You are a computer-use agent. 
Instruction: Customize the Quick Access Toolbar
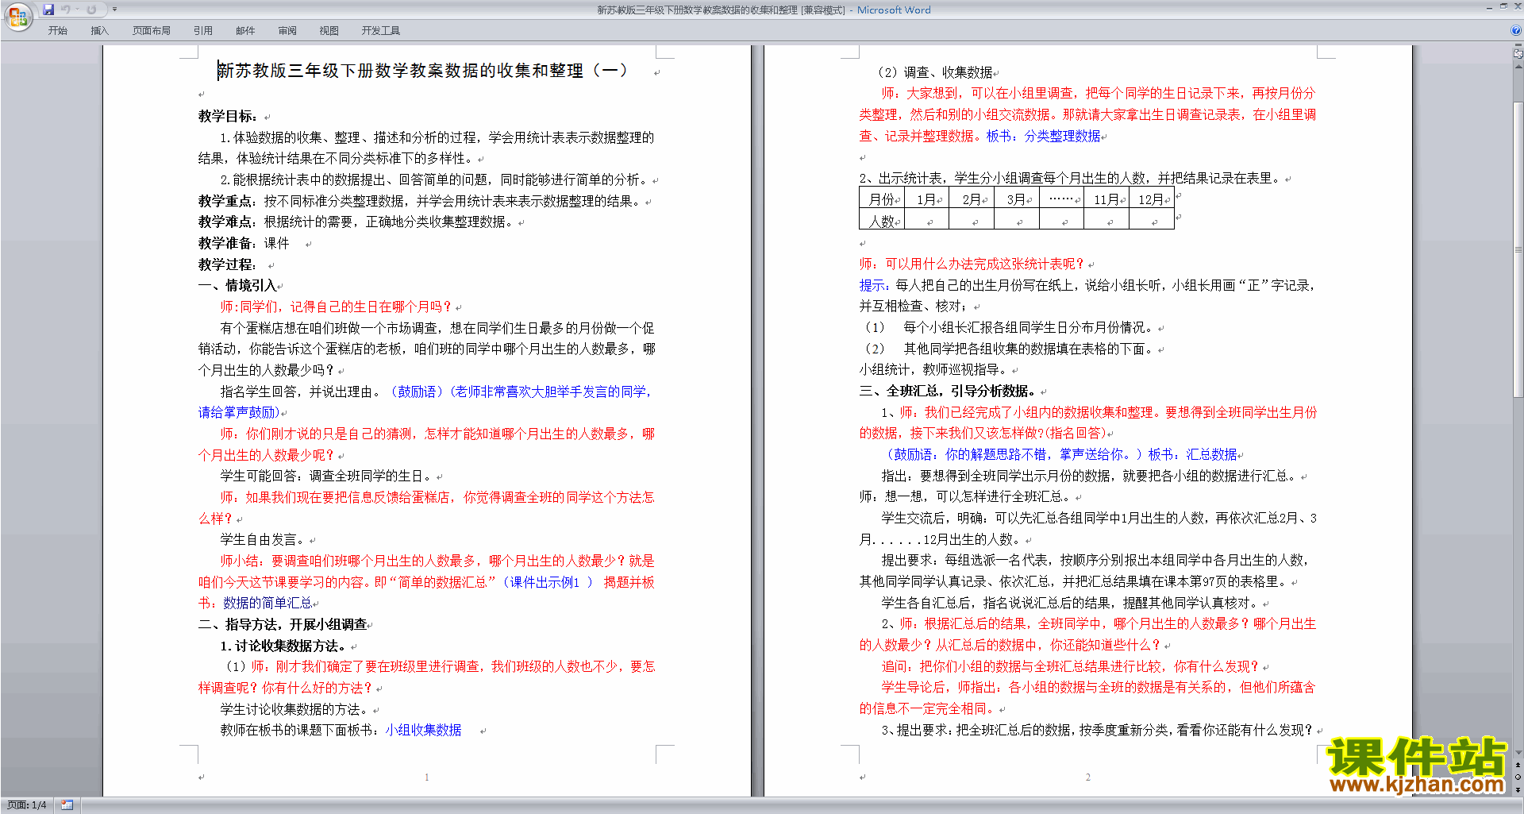(114, 10)
